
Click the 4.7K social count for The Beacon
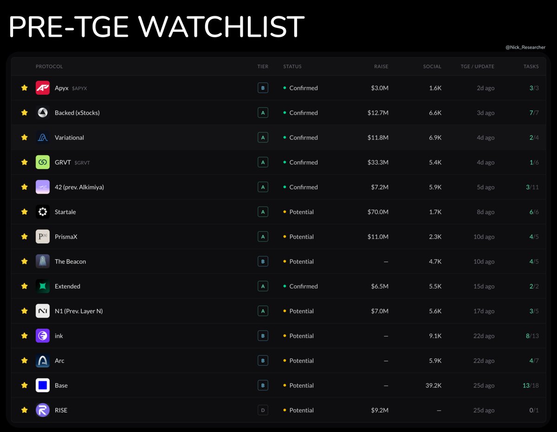coord(435,262)
